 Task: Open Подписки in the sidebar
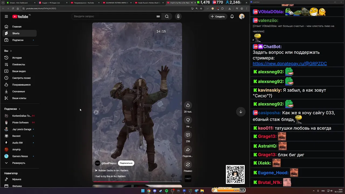pos(19,40)
